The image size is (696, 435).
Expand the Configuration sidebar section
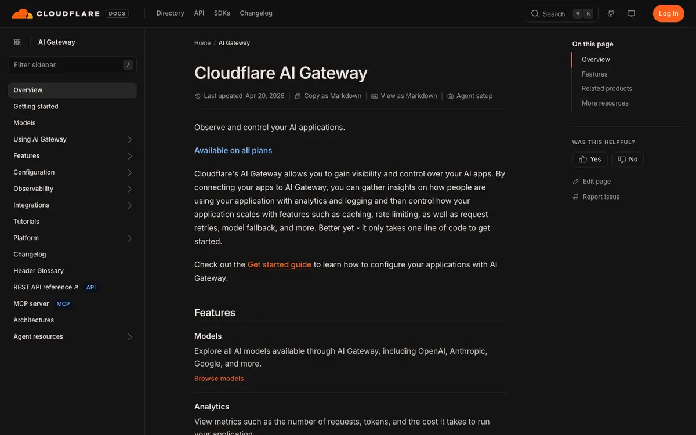129,172
